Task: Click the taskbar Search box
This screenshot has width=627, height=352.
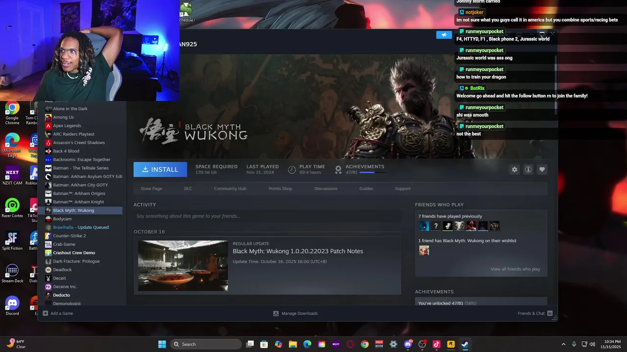Action: pyautogui.click(x=206, y=344)
